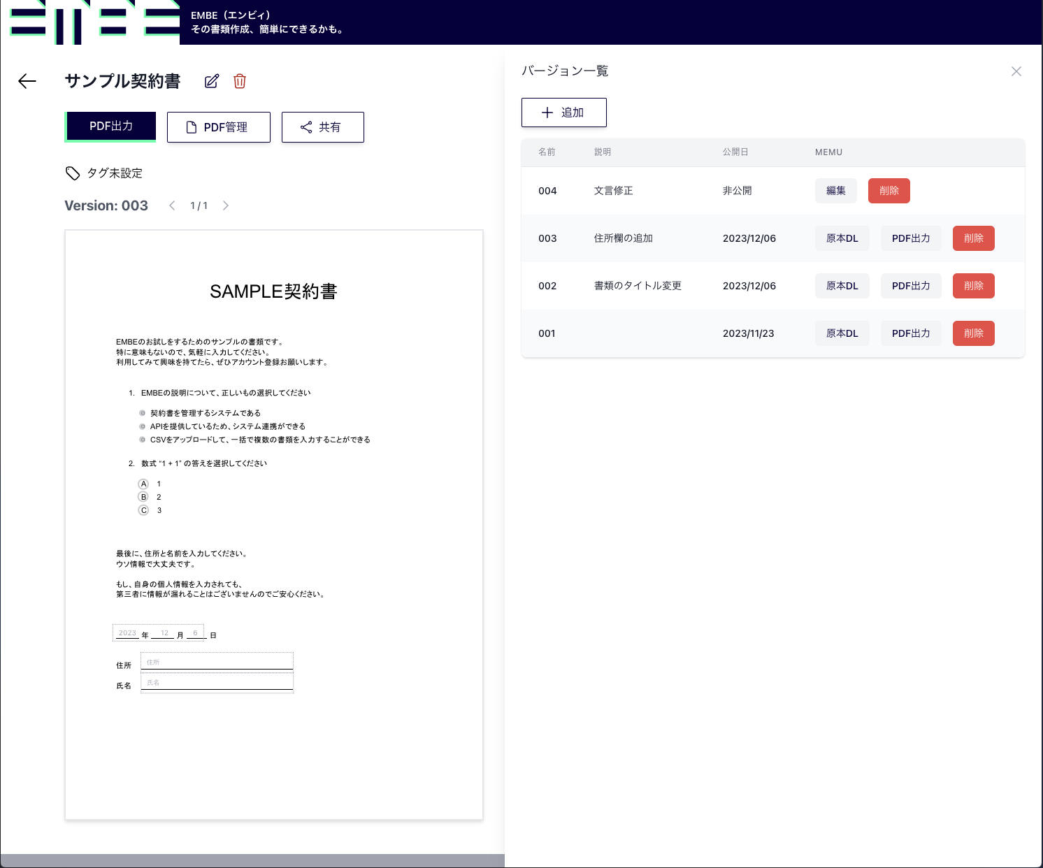The image size is (1043, 868).
Task: Click description 住所欄の追加
Action: click(624, 238)
